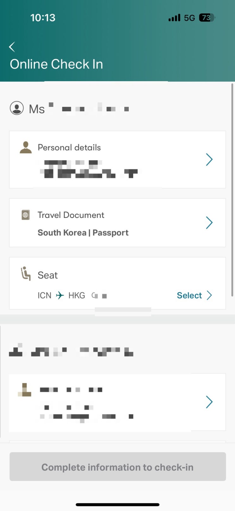Viewport: 235px width, 511px height.
Task: Click the vertical scrollbar on the right edge
Action: pyautogui.click(x=232, y=190)
